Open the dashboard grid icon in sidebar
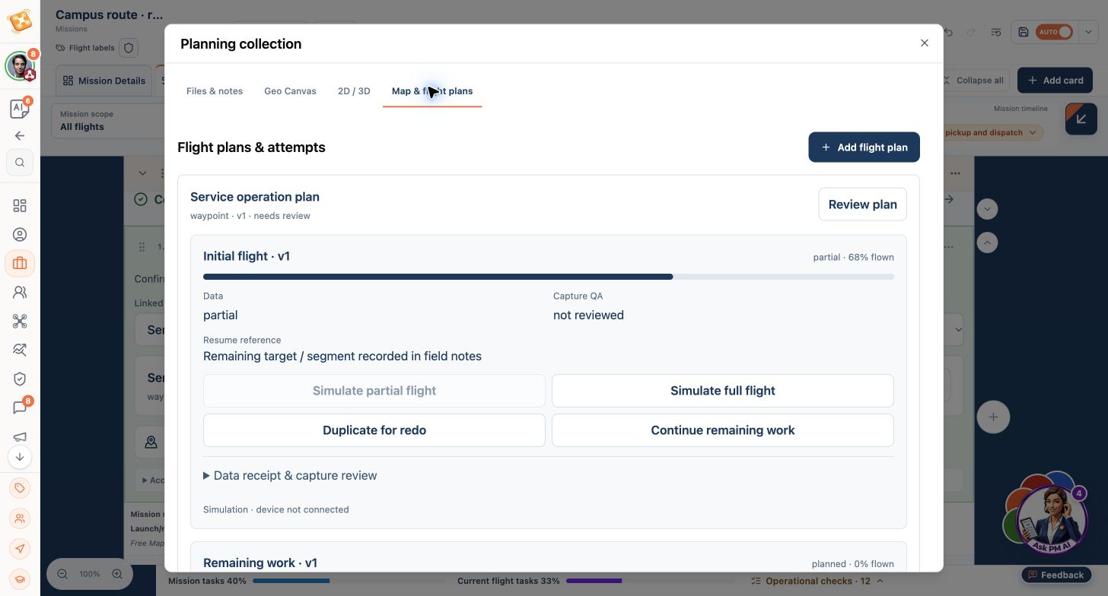The height and width of the screenshot is (596, 1108). 20,205
